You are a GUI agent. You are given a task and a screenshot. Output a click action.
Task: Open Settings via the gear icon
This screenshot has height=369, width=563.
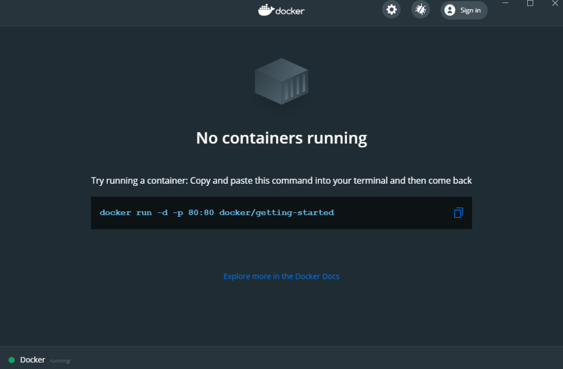click(x=391, y=10)
